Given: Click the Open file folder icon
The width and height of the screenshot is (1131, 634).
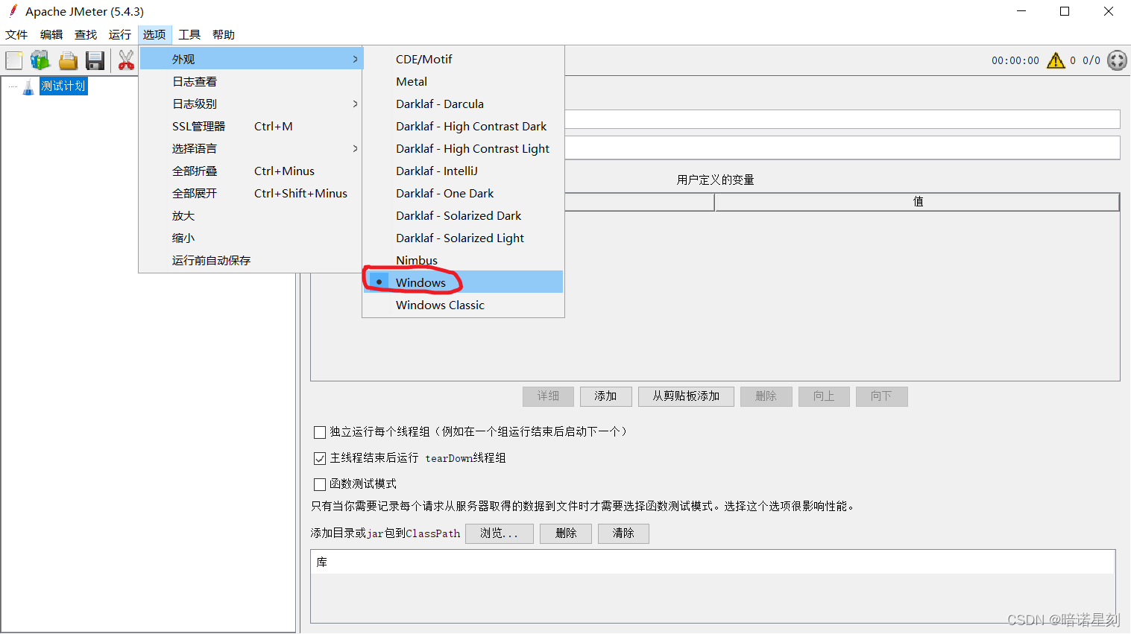Looking at the screenshot, I should tap(68, 60).
